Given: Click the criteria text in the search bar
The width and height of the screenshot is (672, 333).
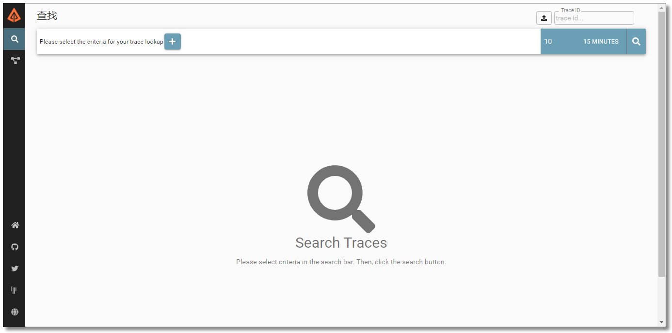Looking at the screenshot, I should (101, 42).
